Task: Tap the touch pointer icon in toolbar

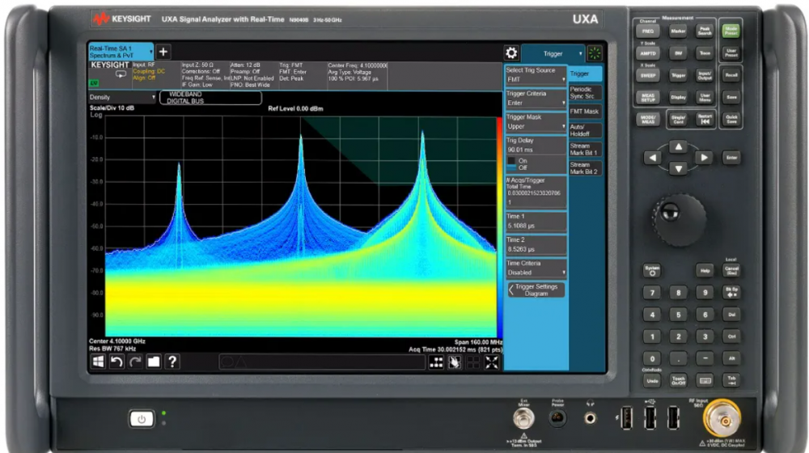Action: pos(455,362)
